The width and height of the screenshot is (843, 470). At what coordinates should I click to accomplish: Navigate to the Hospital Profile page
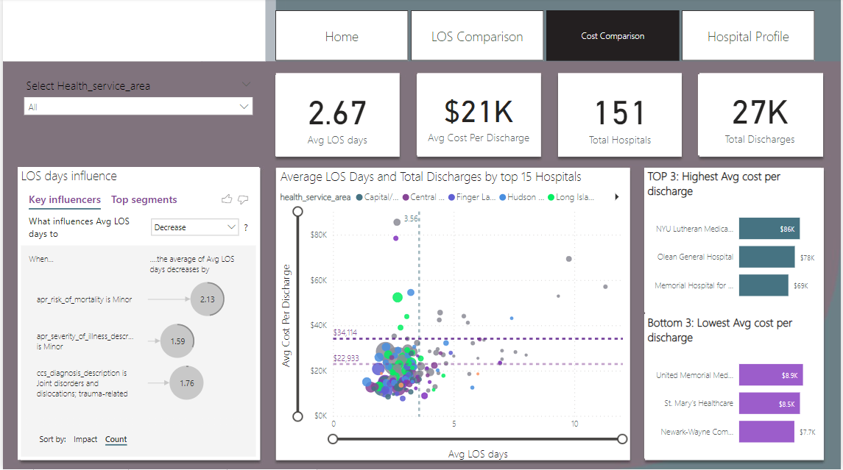click(x=748, y=36)
